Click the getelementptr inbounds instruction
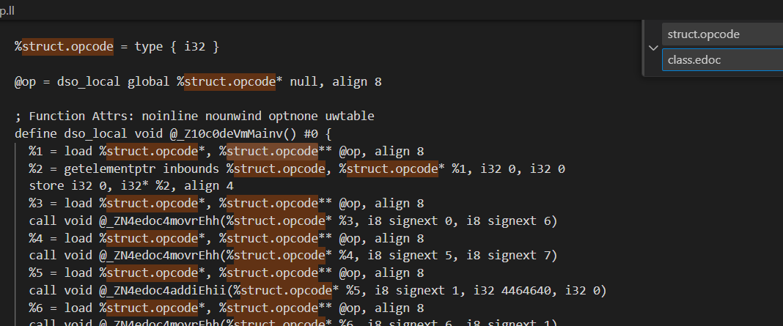Screen dimensions: 783x326 pyautogui.click(x=125, y=169)
